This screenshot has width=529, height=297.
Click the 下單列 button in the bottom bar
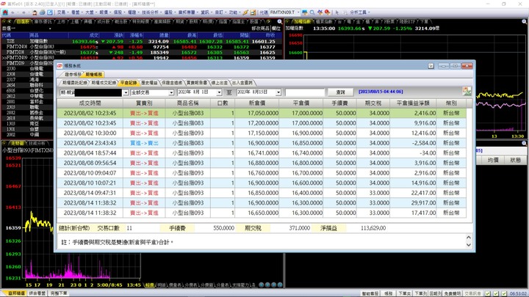coord(420,293)
